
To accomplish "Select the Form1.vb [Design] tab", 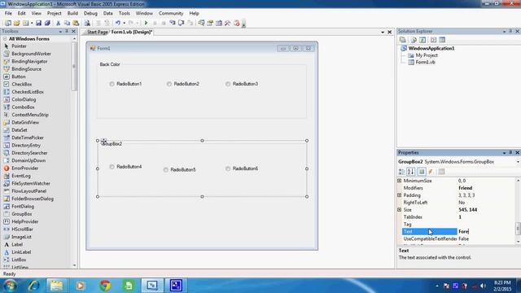I will tap(132, 33).
